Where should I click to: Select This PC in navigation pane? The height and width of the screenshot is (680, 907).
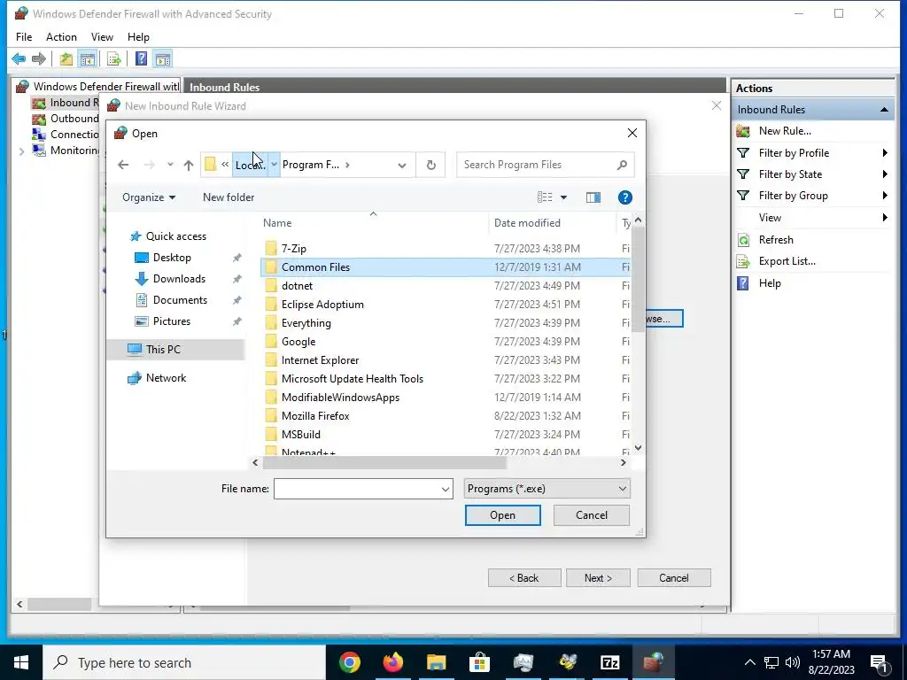pos(176,350)
